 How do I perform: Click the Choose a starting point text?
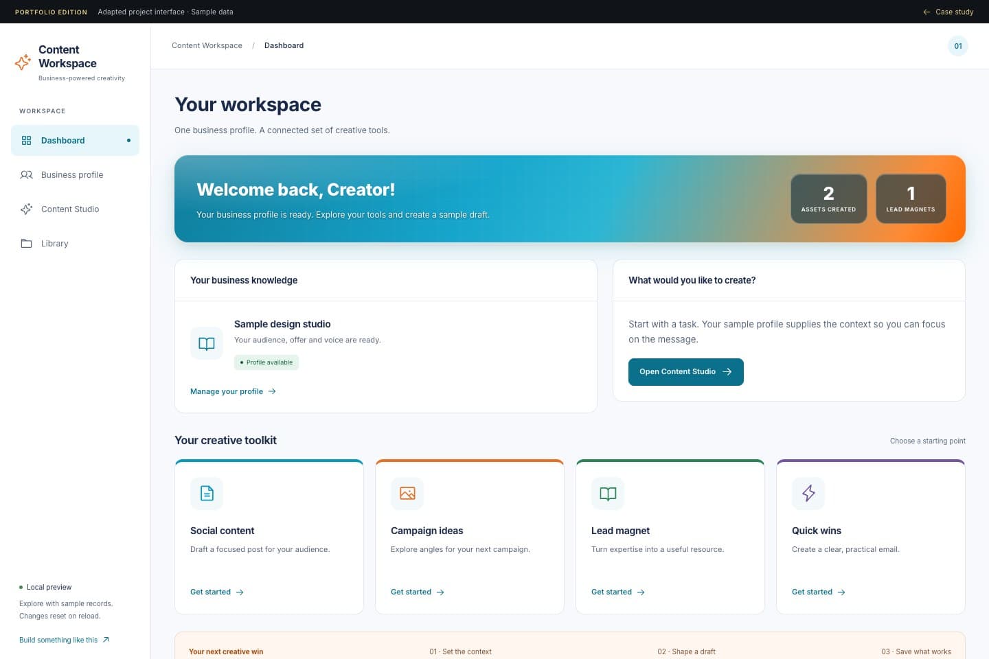928,441
